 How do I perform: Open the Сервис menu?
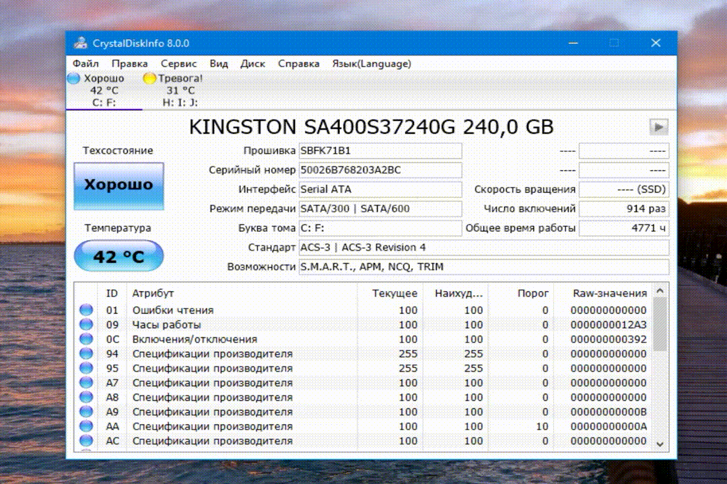point(179,63)
